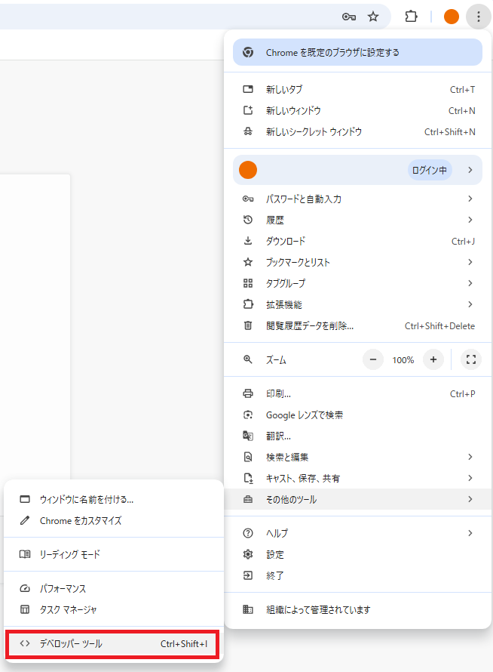The image size is (493, 672).
Task: Click the orange profile avatar in toolbar
Action: coord(452,17)
